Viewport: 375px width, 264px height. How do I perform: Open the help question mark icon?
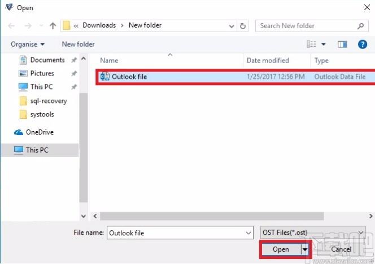363,44
